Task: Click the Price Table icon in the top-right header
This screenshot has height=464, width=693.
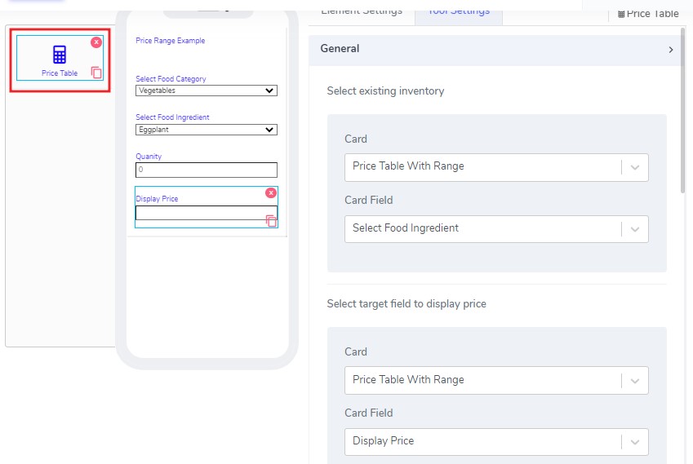Action: pos(621,14)
